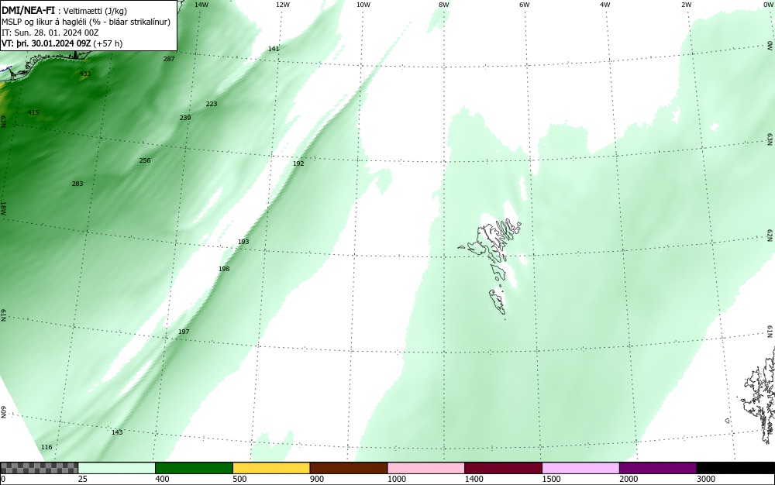Select the black 3000+ legend swatch

(735, 468)
